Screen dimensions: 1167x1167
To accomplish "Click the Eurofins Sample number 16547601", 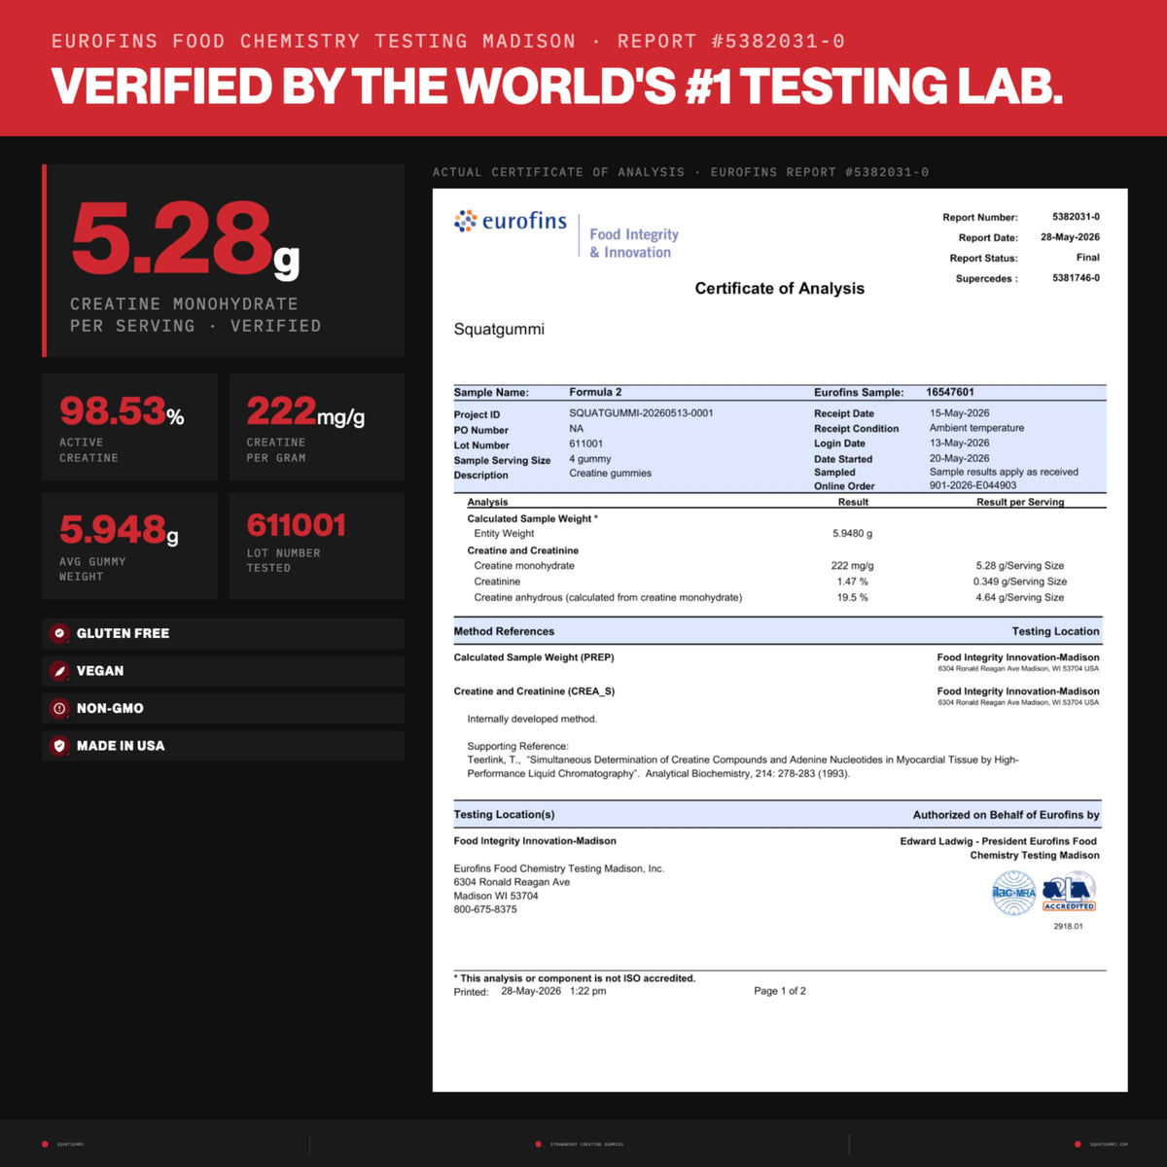I will click(x=949, y=393).
